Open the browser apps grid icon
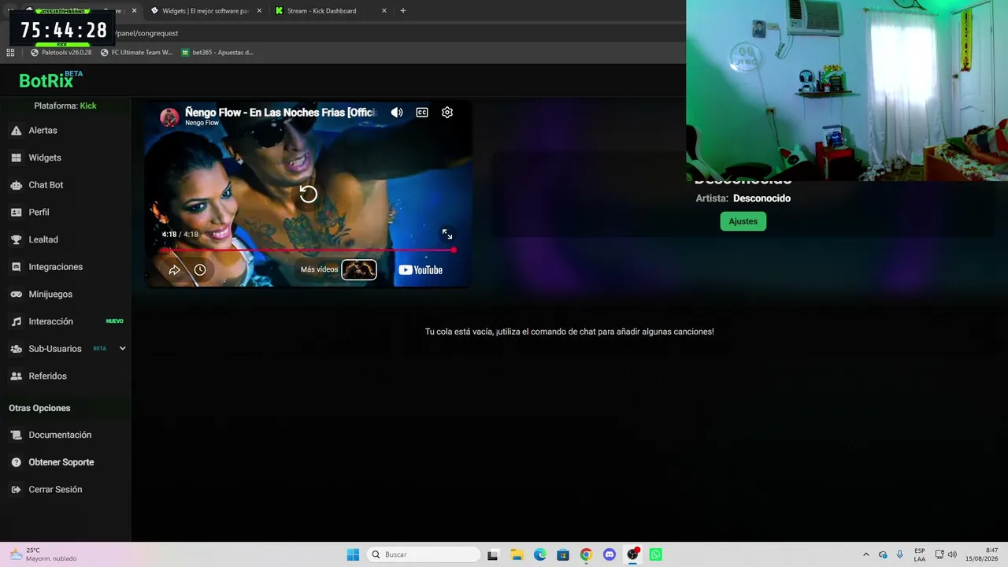 coord(10,53)
